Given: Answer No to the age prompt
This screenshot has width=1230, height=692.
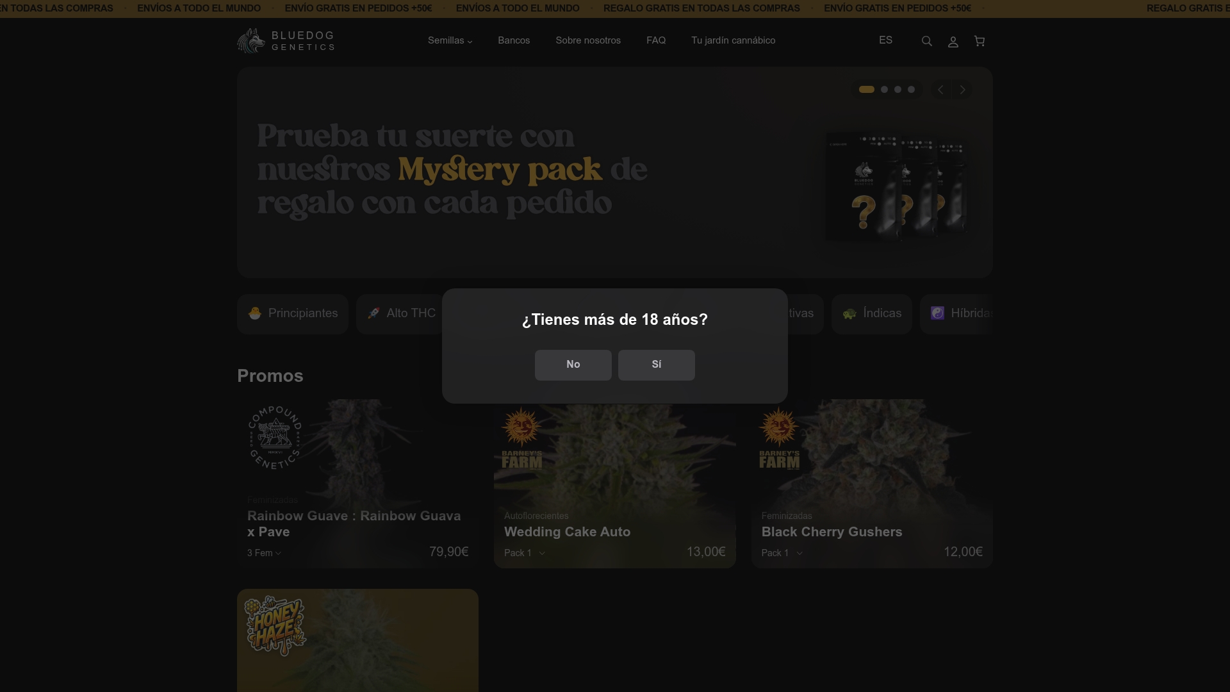Looking at the screenshot, I should (573, 365).
